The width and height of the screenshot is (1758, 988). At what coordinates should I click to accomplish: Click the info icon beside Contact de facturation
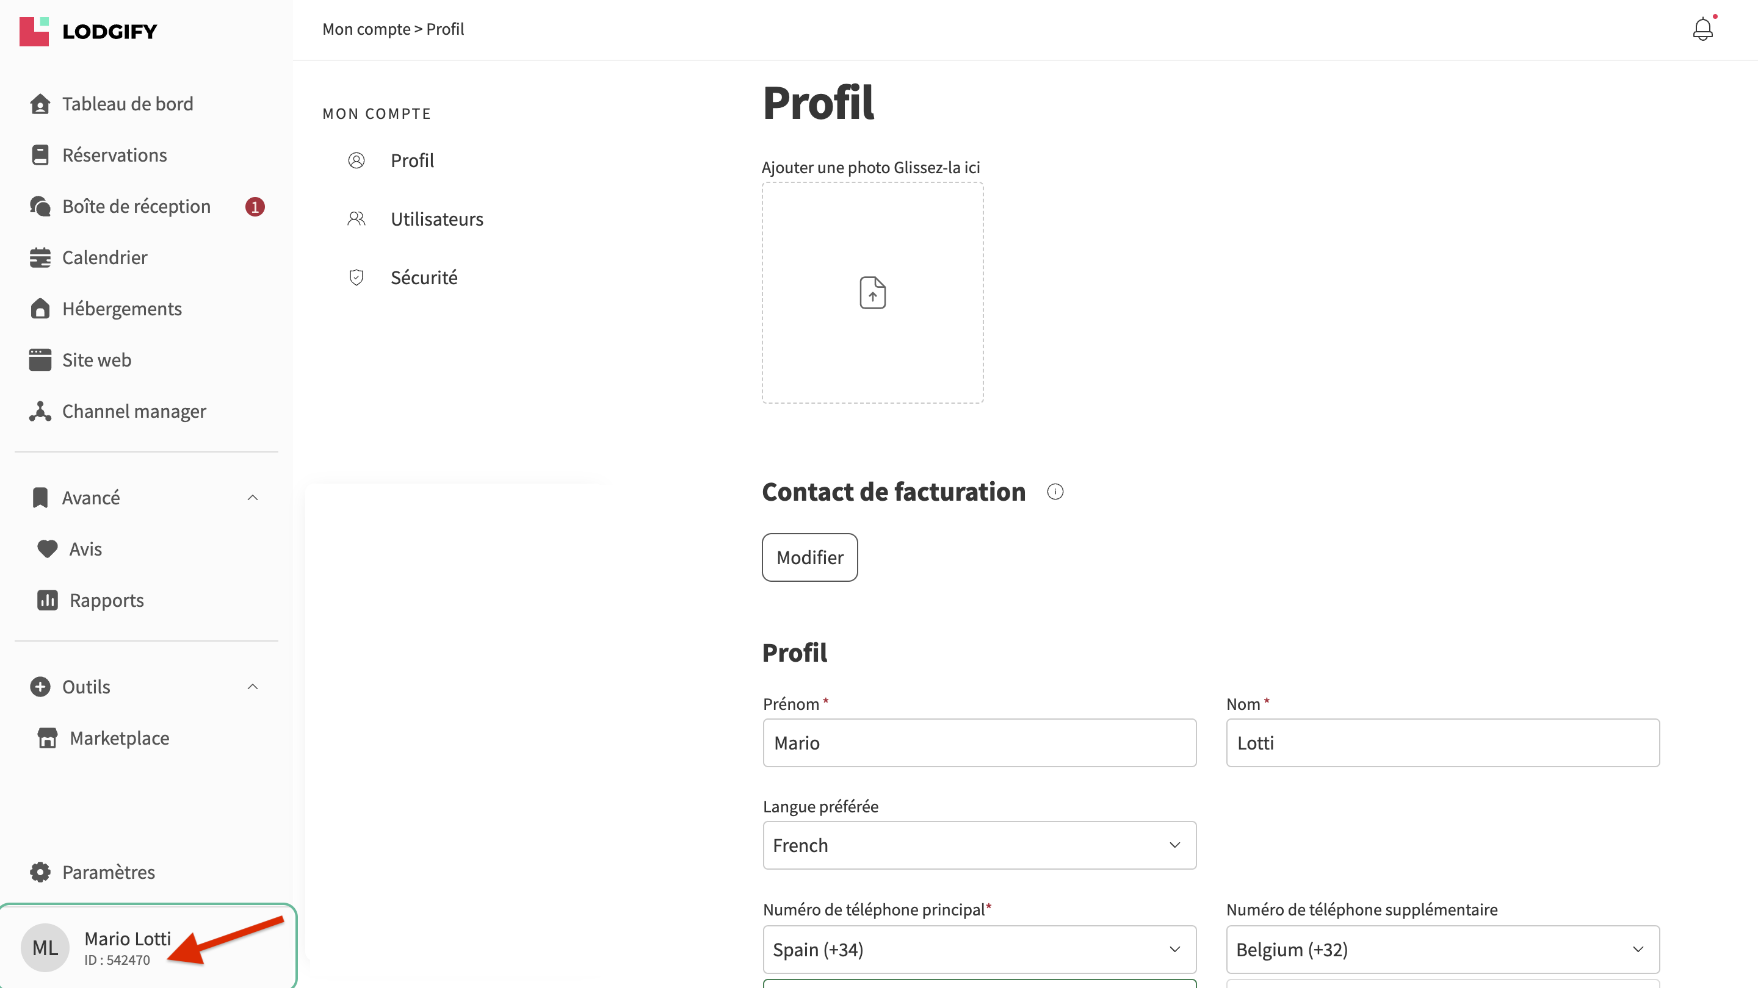pyautogui.click(x=1055, y=492)
